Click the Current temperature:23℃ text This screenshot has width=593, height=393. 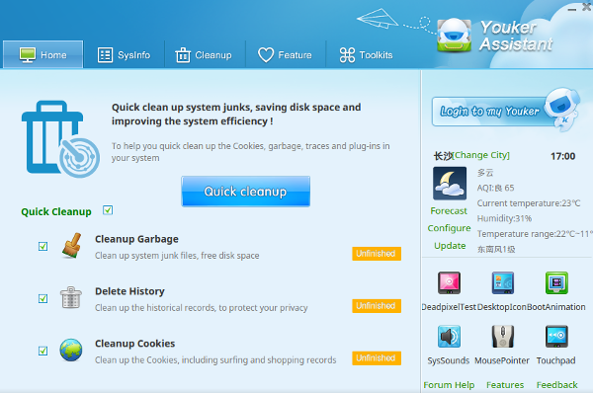point(529,203)
